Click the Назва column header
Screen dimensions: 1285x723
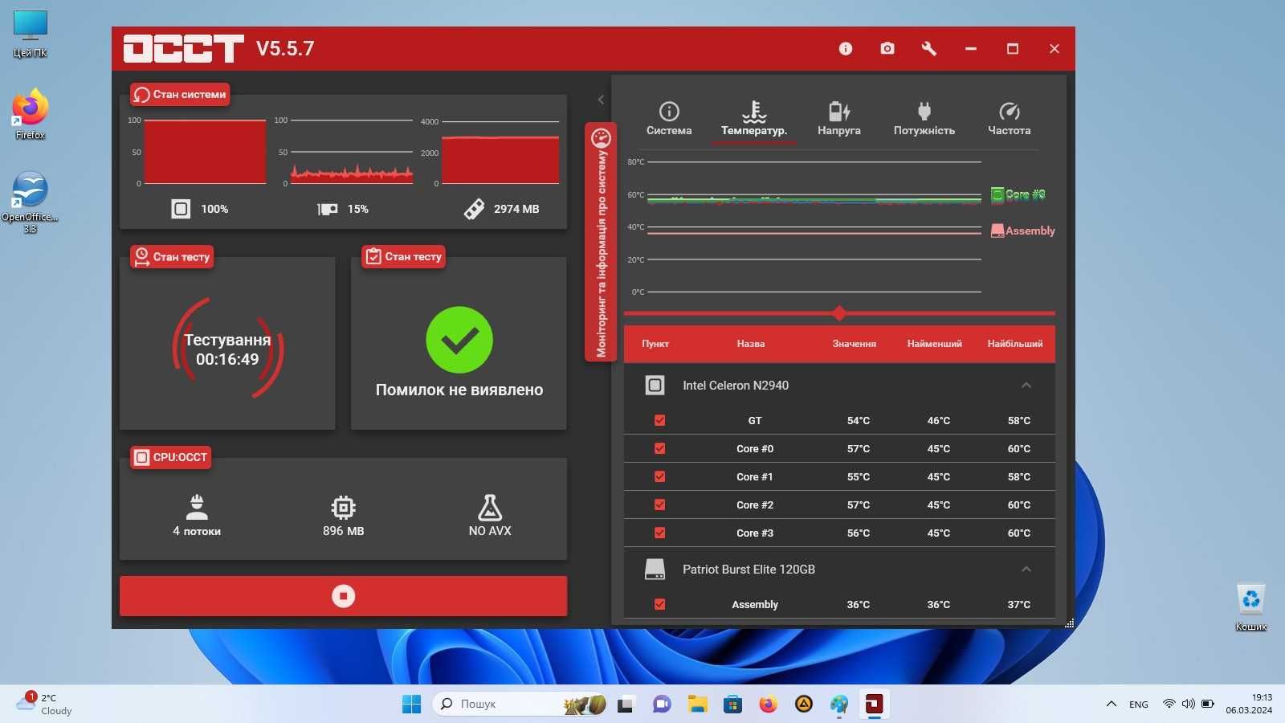[751, 344]
